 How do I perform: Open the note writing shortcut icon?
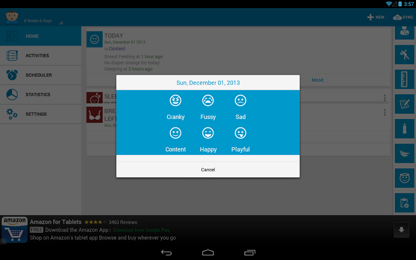tap(404, 104)
